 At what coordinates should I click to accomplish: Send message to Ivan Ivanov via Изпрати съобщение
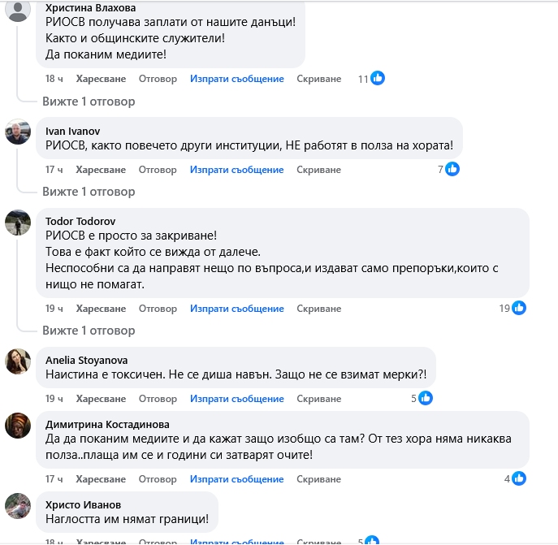[237, 170]
